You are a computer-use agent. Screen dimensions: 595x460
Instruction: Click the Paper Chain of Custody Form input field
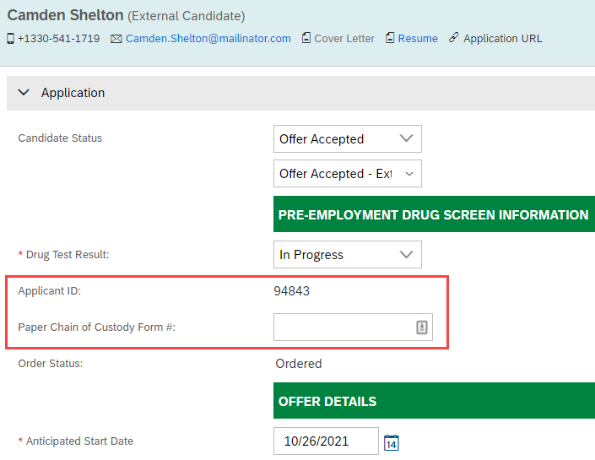point(353,327)
